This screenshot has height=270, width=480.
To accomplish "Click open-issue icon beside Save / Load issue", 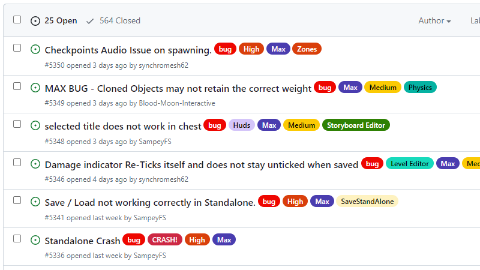I will (x=35, y=202).
